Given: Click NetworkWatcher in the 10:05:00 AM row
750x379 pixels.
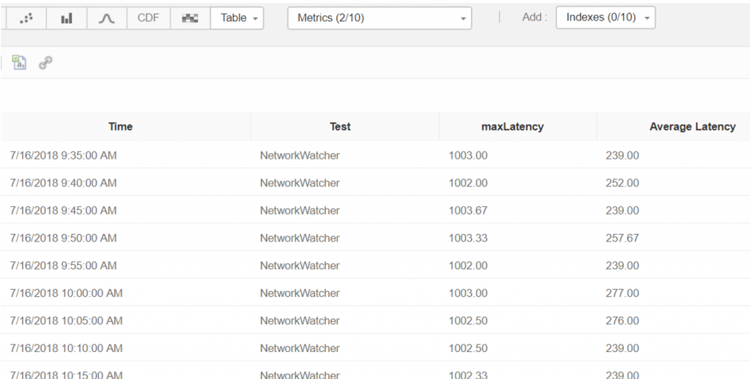Looking at the screenshot, I should pos(300,320).
